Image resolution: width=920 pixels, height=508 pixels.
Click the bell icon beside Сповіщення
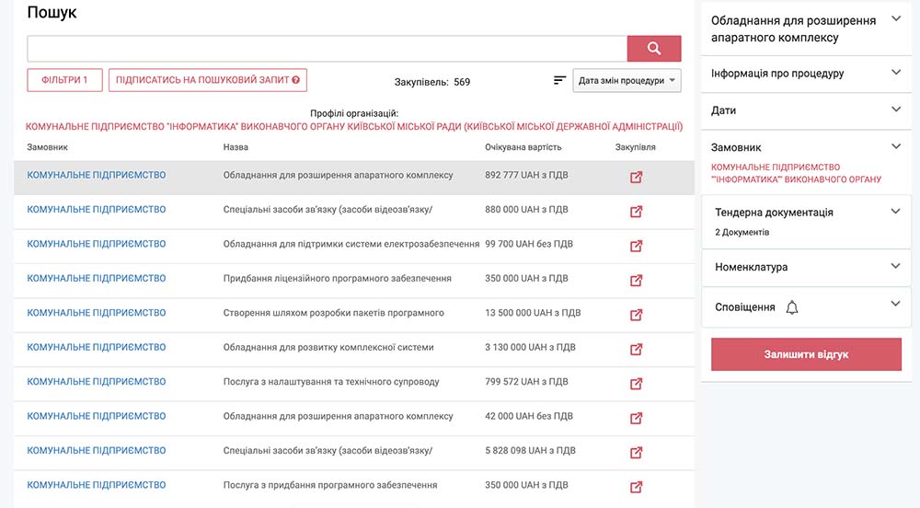click(x=792, y=307)
